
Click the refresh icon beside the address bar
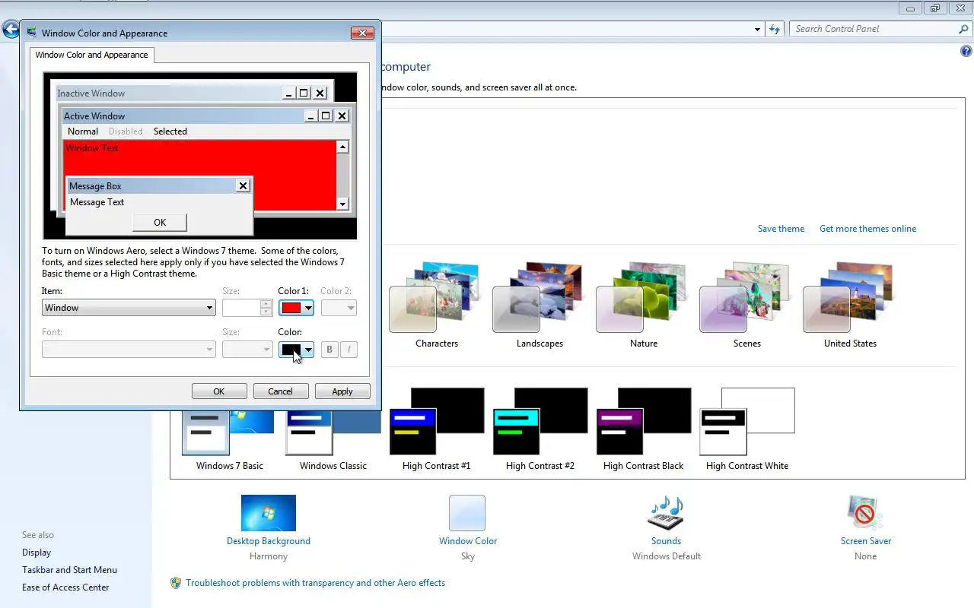(775, 29)
